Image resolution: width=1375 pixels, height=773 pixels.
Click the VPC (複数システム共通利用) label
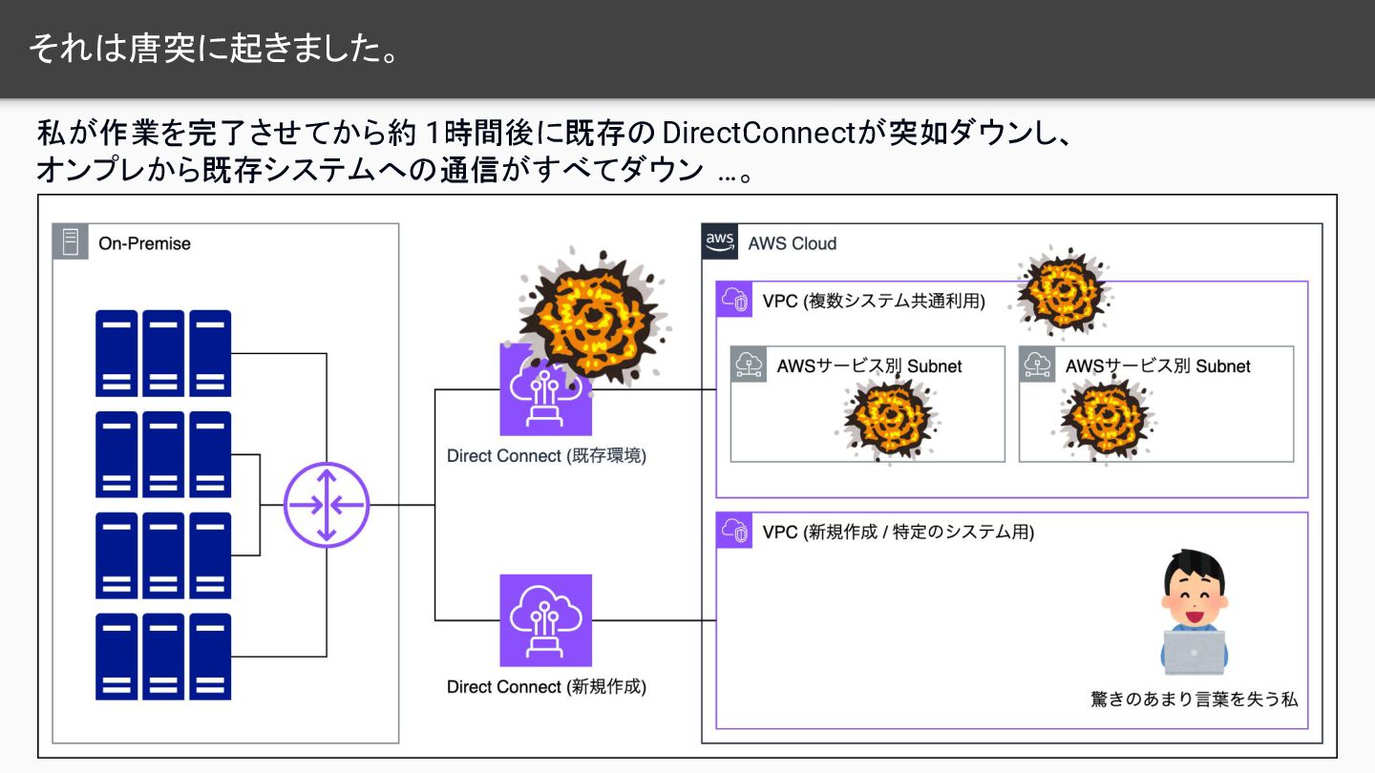pos(874,302)
